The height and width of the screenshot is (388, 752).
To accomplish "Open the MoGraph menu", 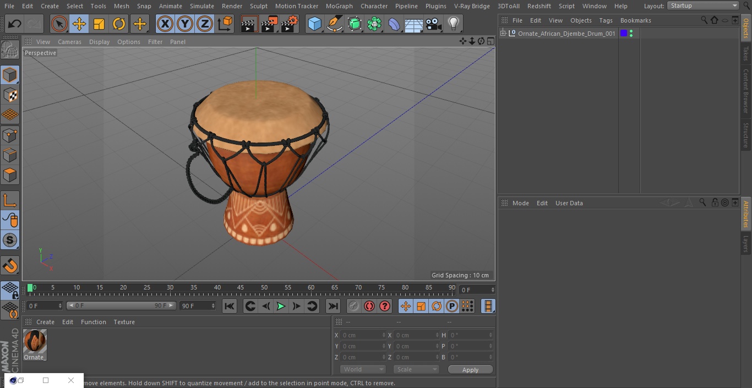I will pyautogui.click(x=339, y=6).
